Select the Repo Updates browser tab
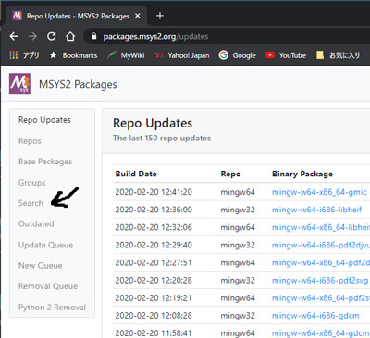Image resolution: width=370 pixels, height=338 pixels. coord(76,16)
